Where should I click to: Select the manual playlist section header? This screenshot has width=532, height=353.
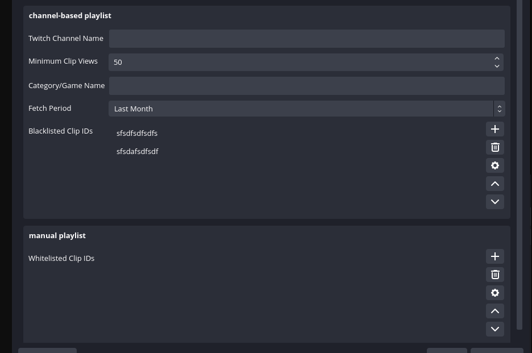(57, 235)
